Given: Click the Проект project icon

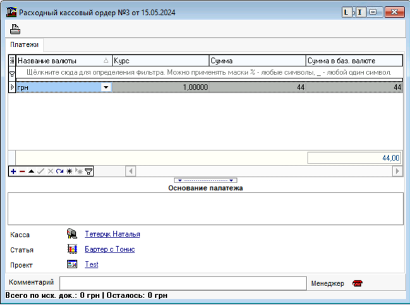Looking at the screenshot, I should 72,265.
